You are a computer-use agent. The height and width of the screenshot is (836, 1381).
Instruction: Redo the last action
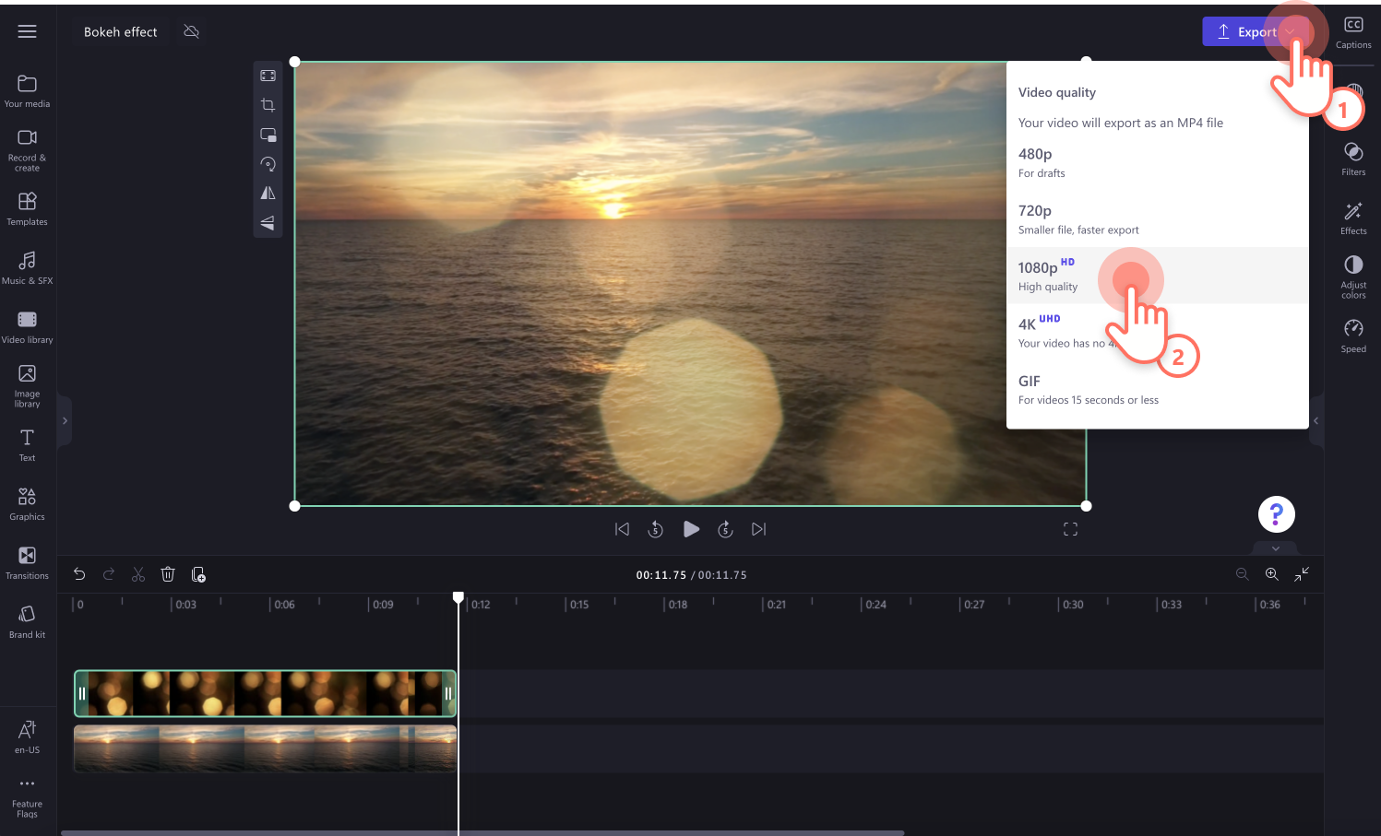click(109, 574)
